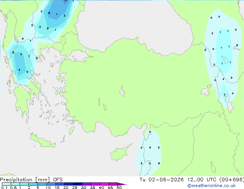The image size is (244, 189).
Task: Click the forecast date Tu 02-06-2026 text
Action: [162, 180]
